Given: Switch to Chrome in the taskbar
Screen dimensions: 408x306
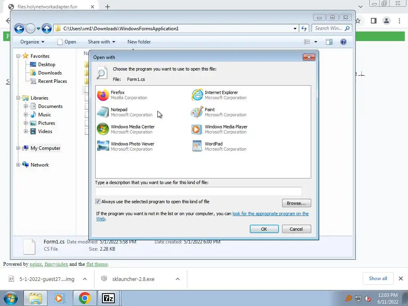Looking at the screenshot, I should click(84, 298).
